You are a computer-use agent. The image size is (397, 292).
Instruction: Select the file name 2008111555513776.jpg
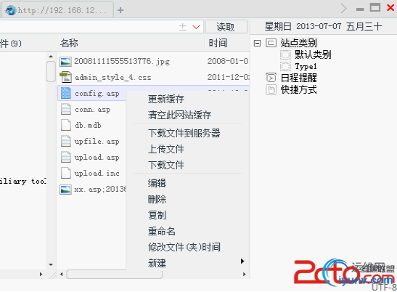click(x=122, y=62)
